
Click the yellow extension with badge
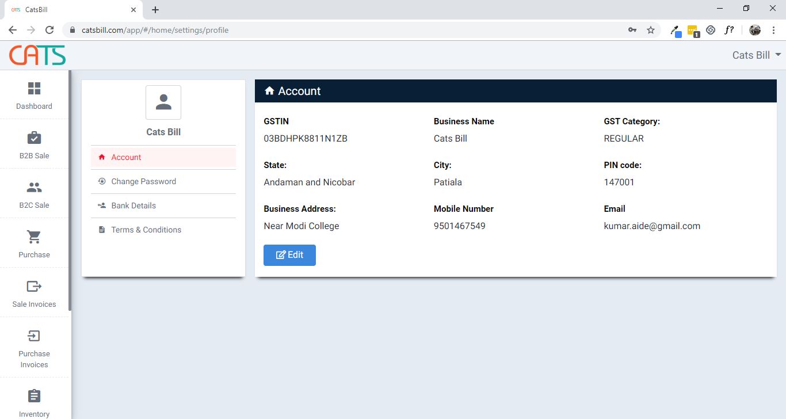[693, 31]
